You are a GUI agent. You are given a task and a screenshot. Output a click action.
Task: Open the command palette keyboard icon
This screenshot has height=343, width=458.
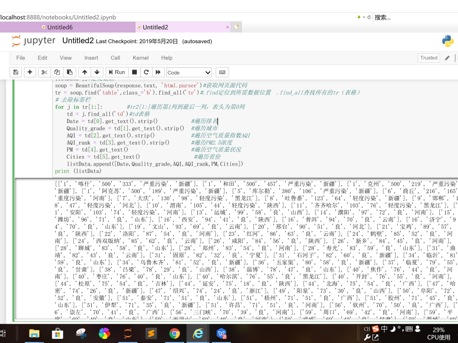point(222,72)
